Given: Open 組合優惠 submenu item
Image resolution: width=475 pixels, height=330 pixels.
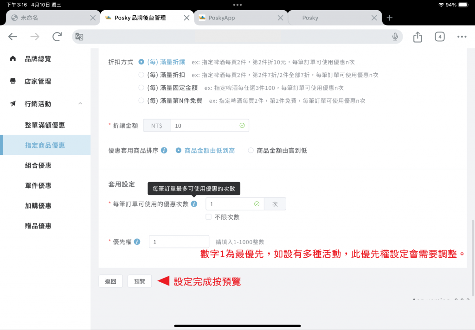Looking at the screenshot, I should click(x=45, y=165).
